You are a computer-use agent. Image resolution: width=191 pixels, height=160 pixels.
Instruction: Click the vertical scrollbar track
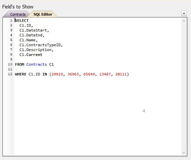coord(184,87)
